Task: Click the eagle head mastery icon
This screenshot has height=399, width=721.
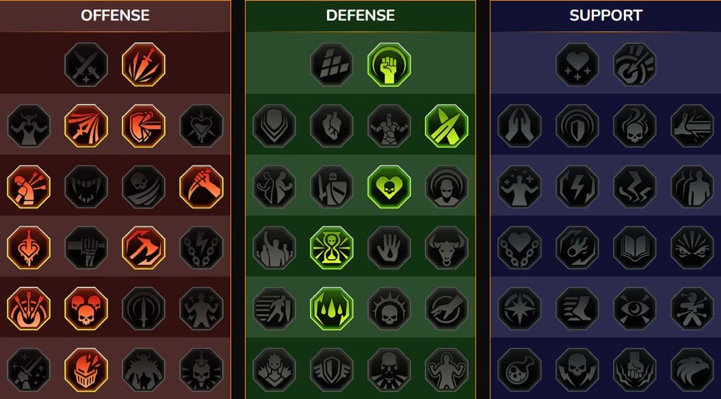Action: (692, 370)
